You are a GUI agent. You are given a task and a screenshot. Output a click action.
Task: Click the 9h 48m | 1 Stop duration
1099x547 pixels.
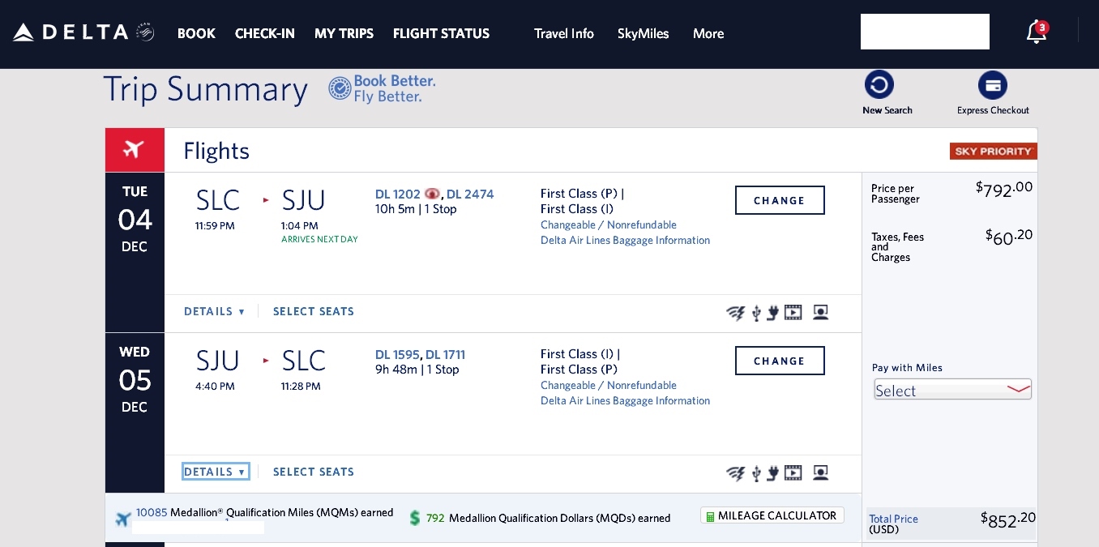click(x=417, y=370)
